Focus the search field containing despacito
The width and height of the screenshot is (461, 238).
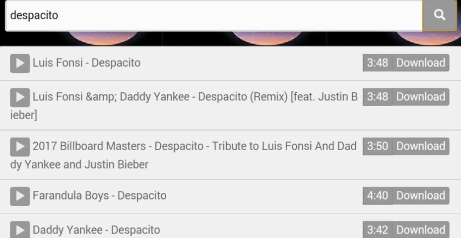214,15
